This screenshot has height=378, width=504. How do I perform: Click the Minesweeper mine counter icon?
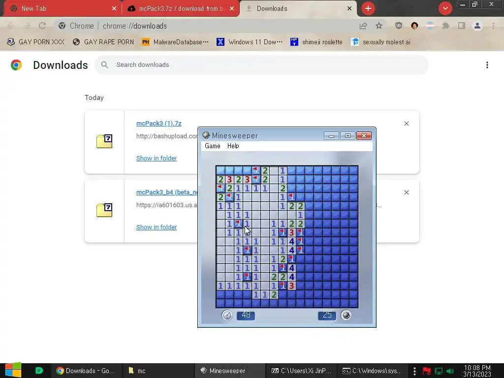click(x=346, y=315)
